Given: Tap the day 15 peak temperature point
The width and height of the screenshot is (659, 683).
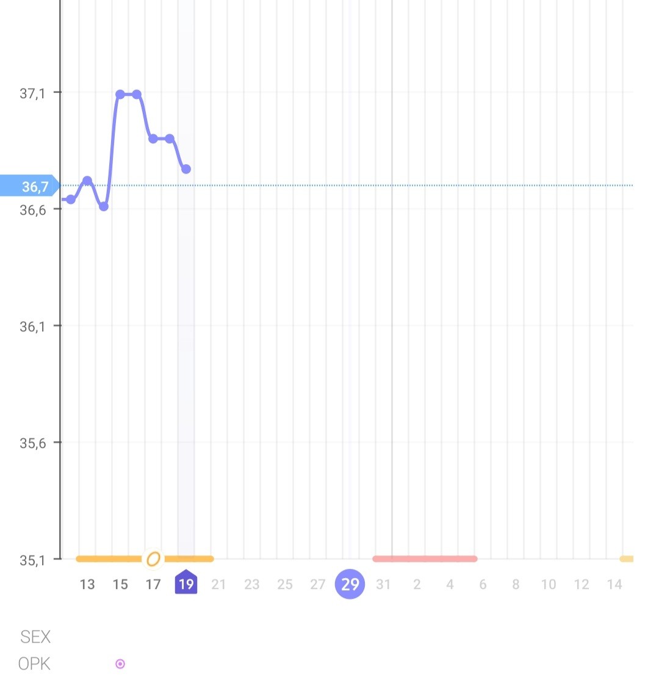Looking at the screenshot, I should tap(120, 94).
